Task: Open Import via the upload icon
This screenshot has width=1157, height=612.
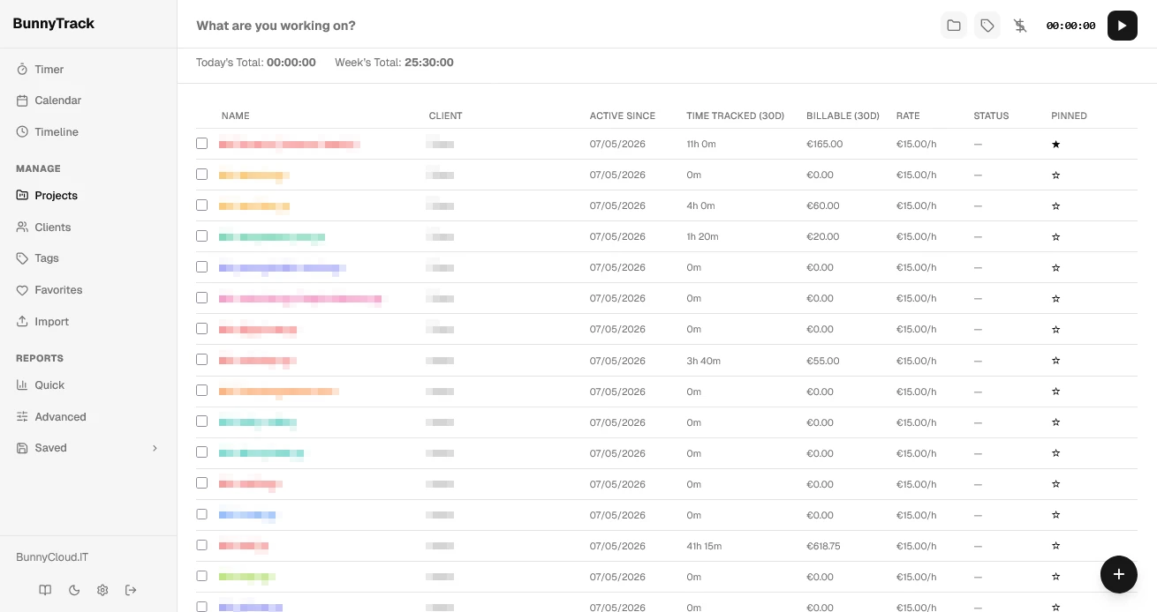Action: [22, 322]
